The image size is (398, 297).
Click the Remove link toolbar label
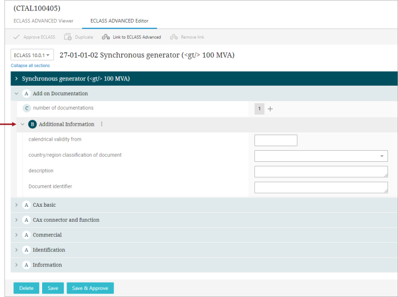(192, 37)
